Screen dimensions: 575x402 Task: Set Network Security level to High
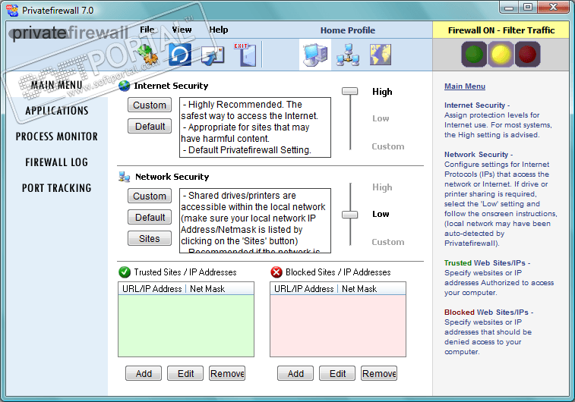click(382, 187)
